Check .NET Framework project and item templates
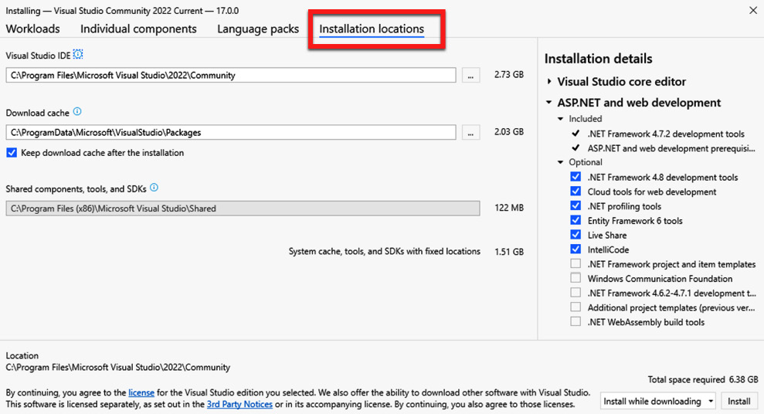This screenshot has height=414, width=764. point(576,263)
